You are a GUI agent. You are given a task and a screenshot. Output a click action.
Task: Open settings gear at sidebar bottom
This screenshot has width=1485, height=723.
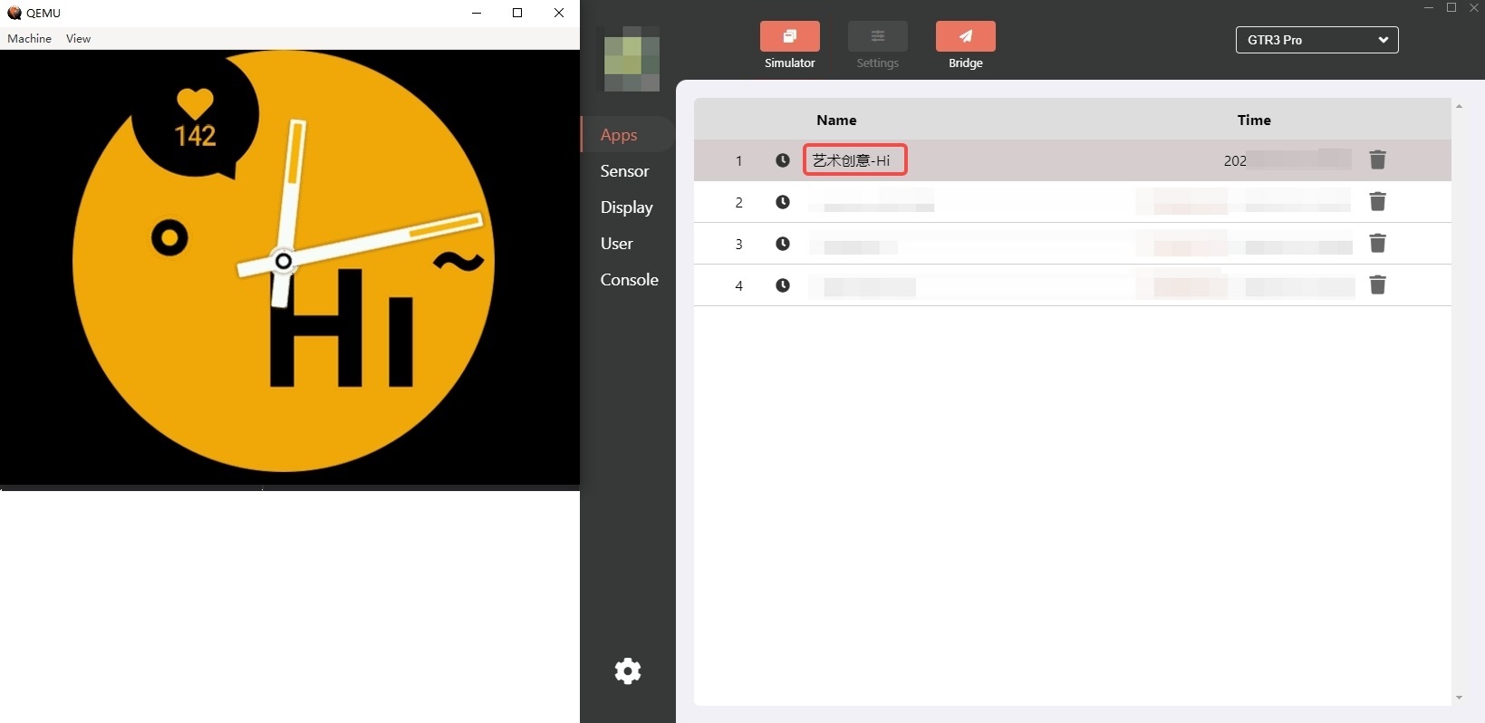[x=628, y=671]
